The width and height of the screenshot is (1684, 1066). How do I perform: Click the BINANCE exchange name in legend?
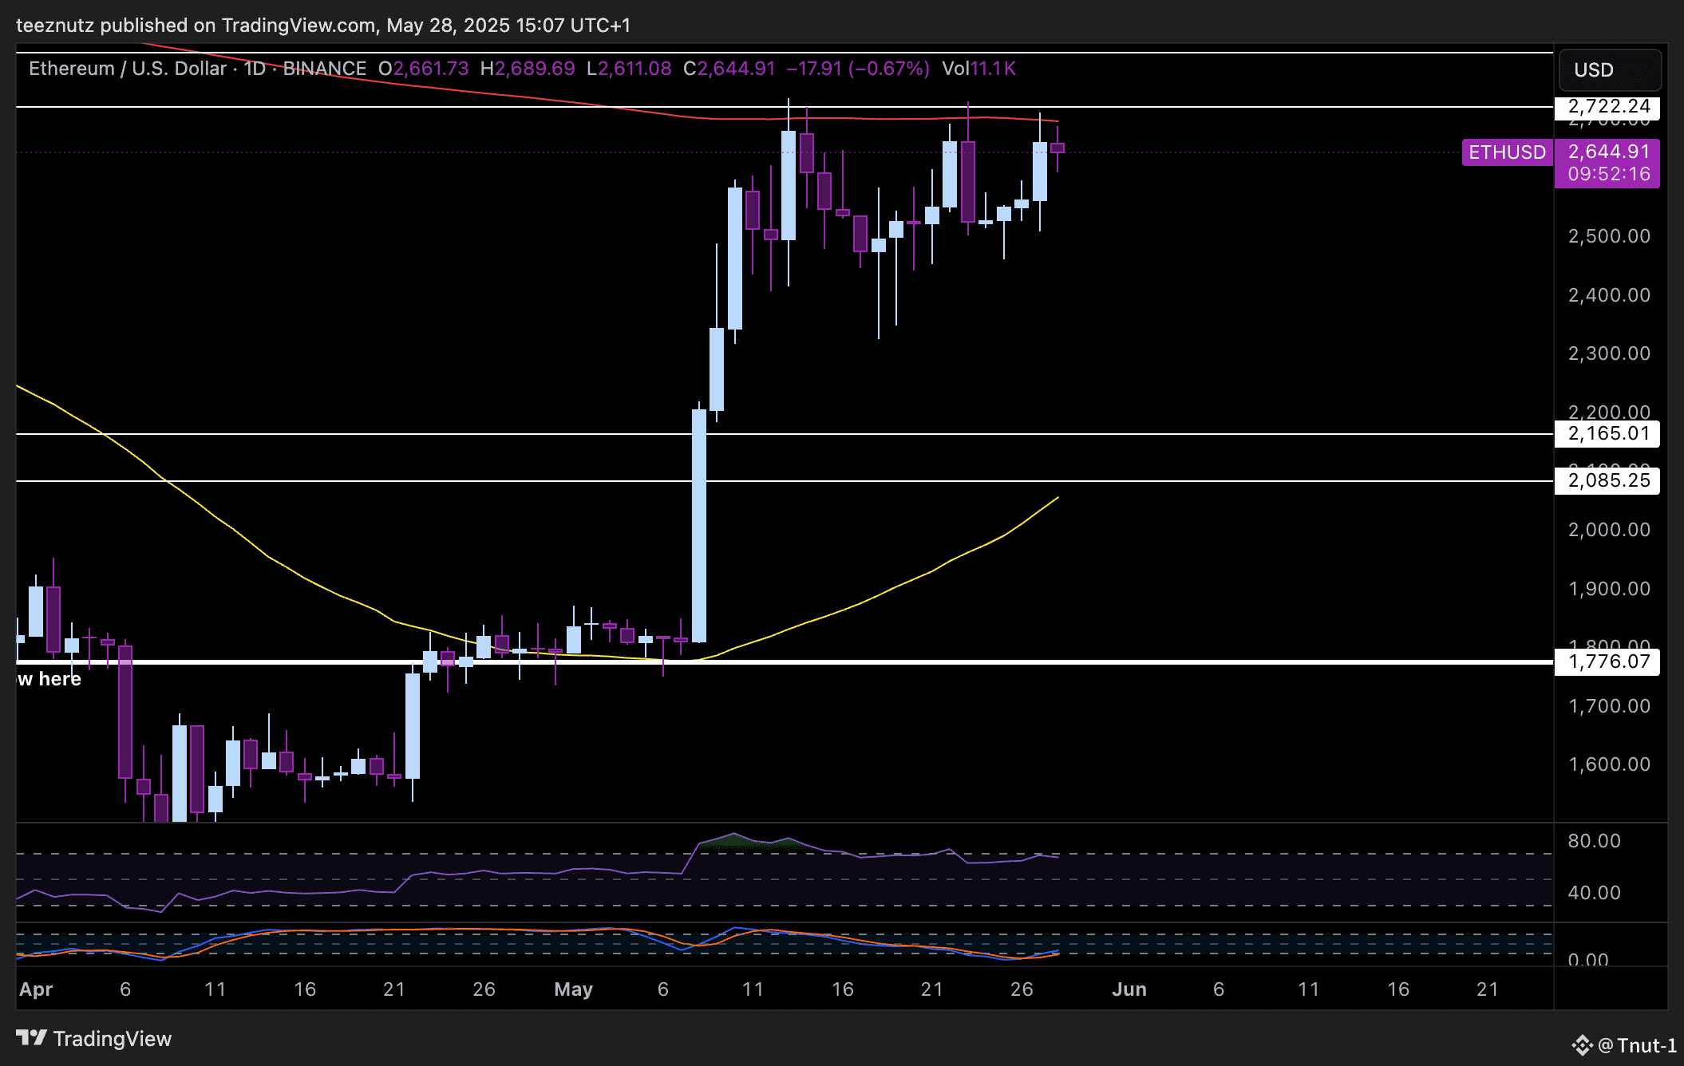[325, 69]
